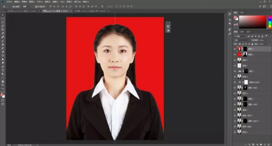
Task: Open the 文件 (File) menu
Action: click(x=9, y=2)
